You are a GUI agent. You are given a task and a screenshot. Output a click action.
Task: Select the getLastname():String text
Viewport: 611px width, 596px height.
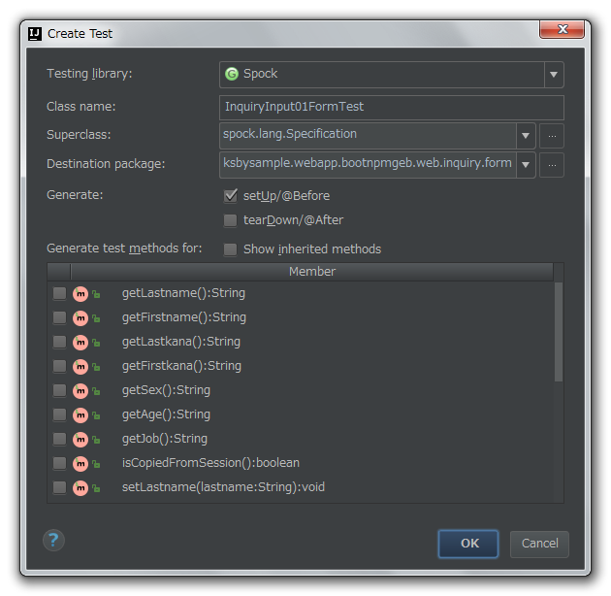point(183,293)
